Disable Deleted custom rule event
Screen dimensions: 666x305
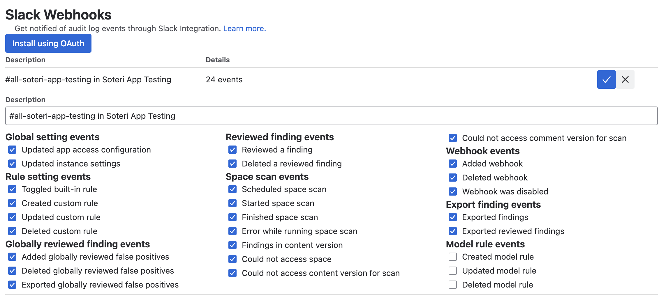pos(12,231)
